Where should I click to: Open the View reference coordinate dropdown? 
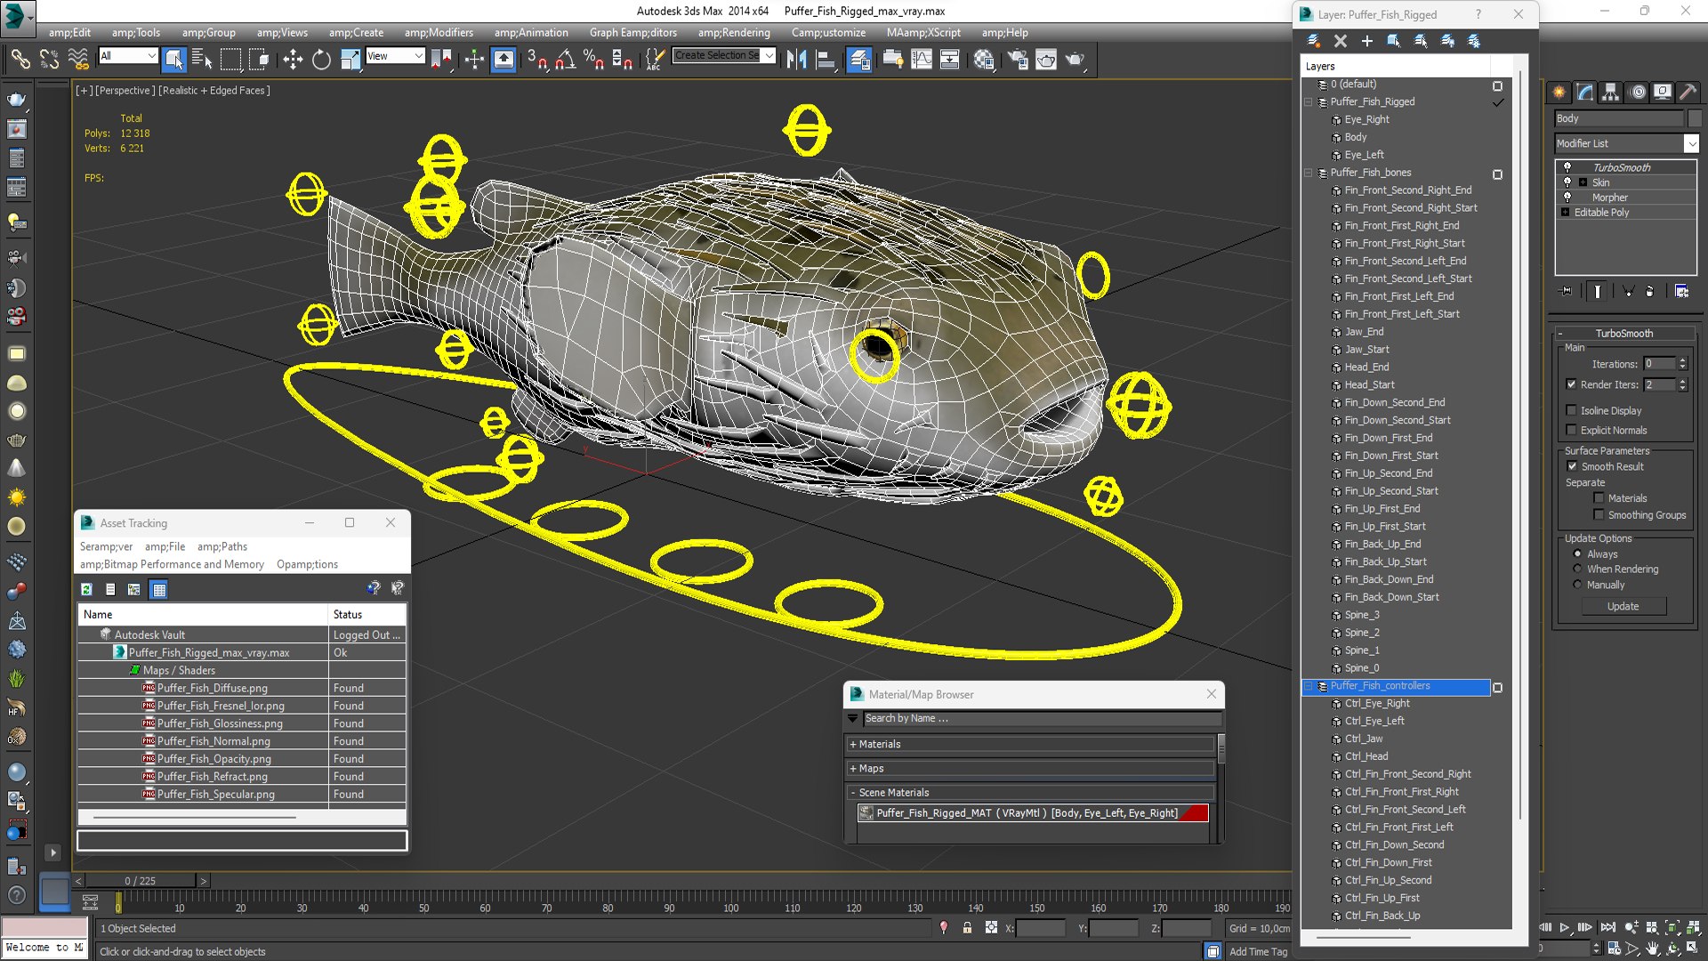395,56
